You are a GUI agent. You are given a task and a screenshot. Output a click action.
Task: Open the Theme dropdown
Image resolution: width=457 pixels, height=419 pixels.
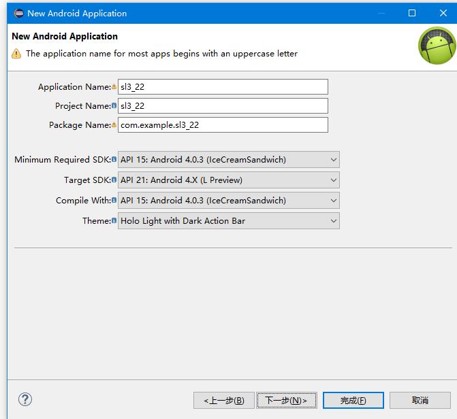[229, 220]
